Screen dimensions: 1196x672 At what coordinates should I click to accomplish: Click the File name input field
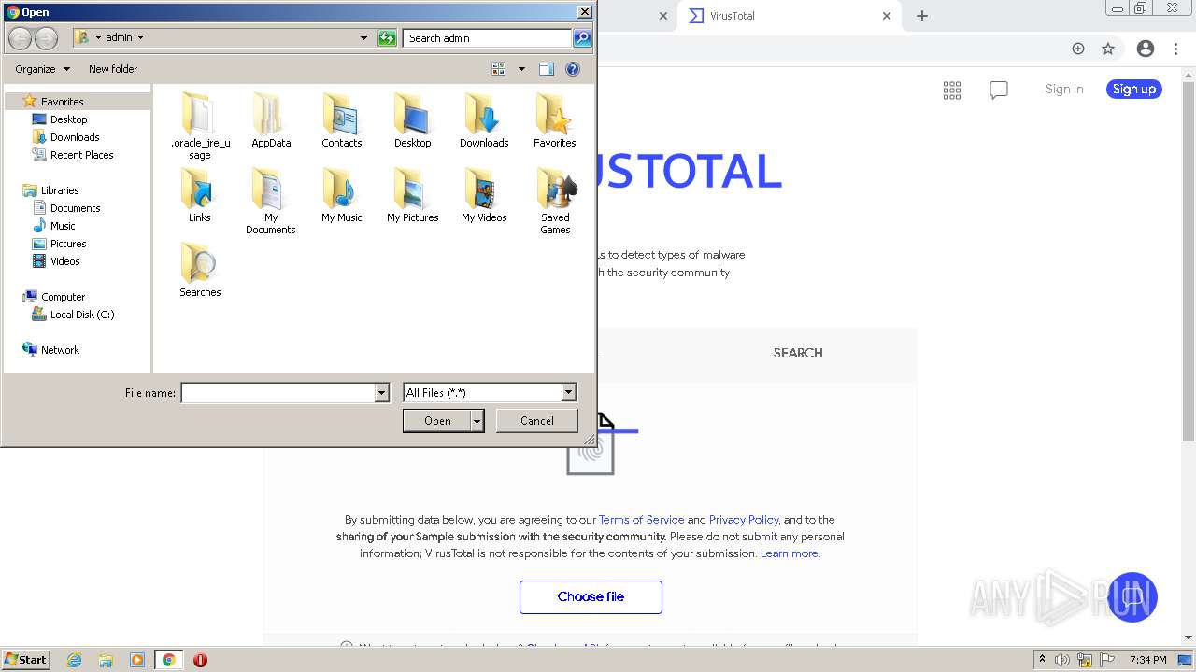278,393
